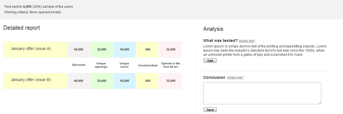This screenshot has width=343, height=114.
Task: Click issue A Unsubscribed 600 cell
Action: 148,49
